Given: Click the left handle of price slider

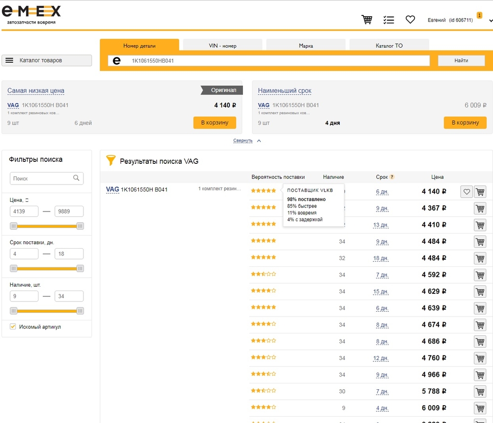Looking at the screenshot, I should coord(13,226).
